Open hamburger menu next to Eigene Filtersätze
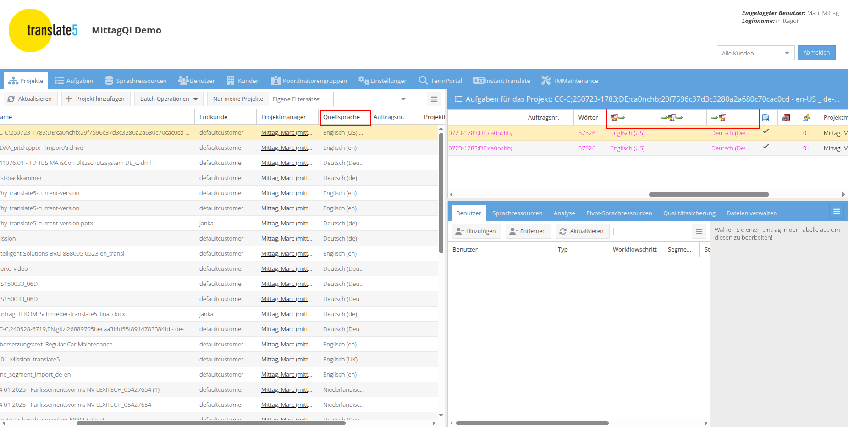The height and width of the screenshot is (427, 848). pyautogui.click(x=434, y=99)
